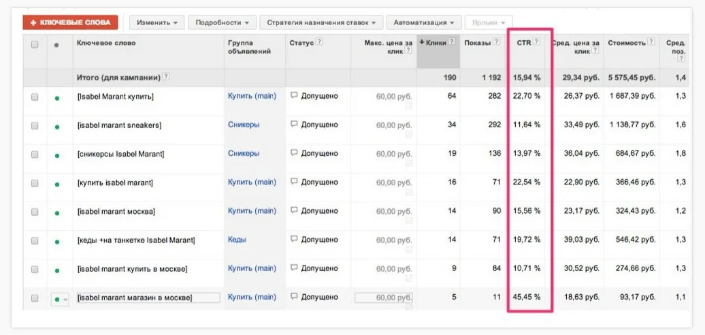The image size is (705, 335).
Task: Open the Автоматизация menu
Action: [424, 22]
